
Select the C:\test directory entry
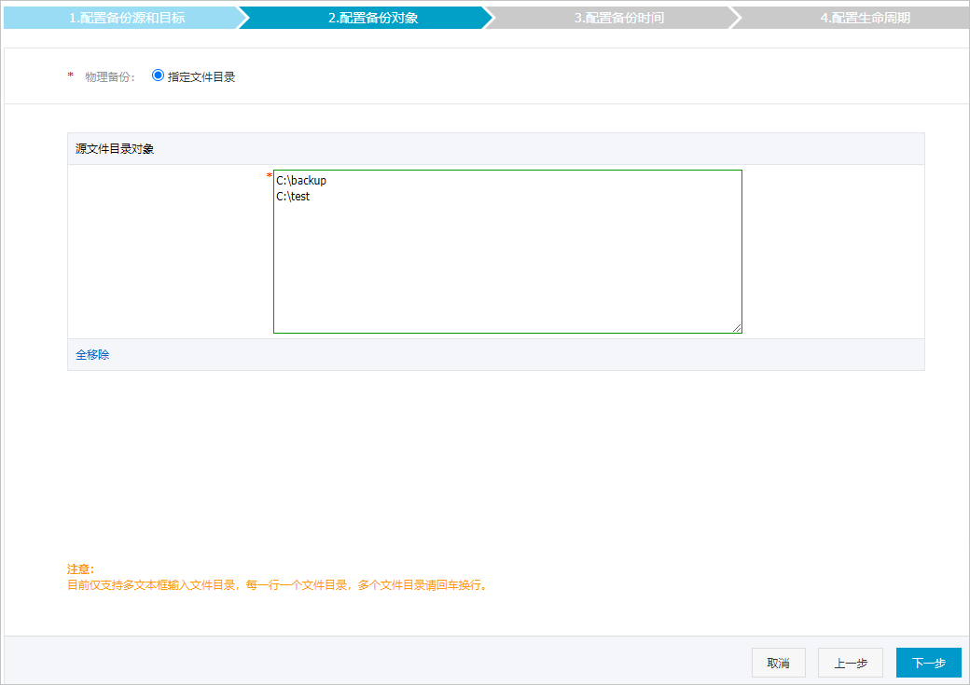296,197
